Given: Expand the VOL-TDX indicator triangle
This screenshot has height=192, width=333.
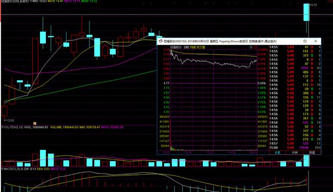Looking at the screenshot, I should pos(3,127).
